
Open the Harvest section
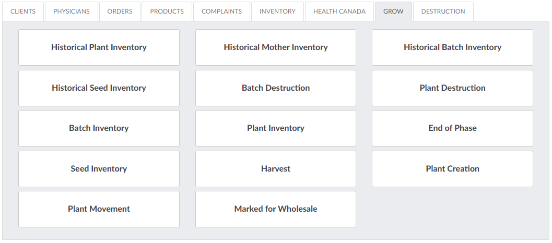(x=276, y=169)
